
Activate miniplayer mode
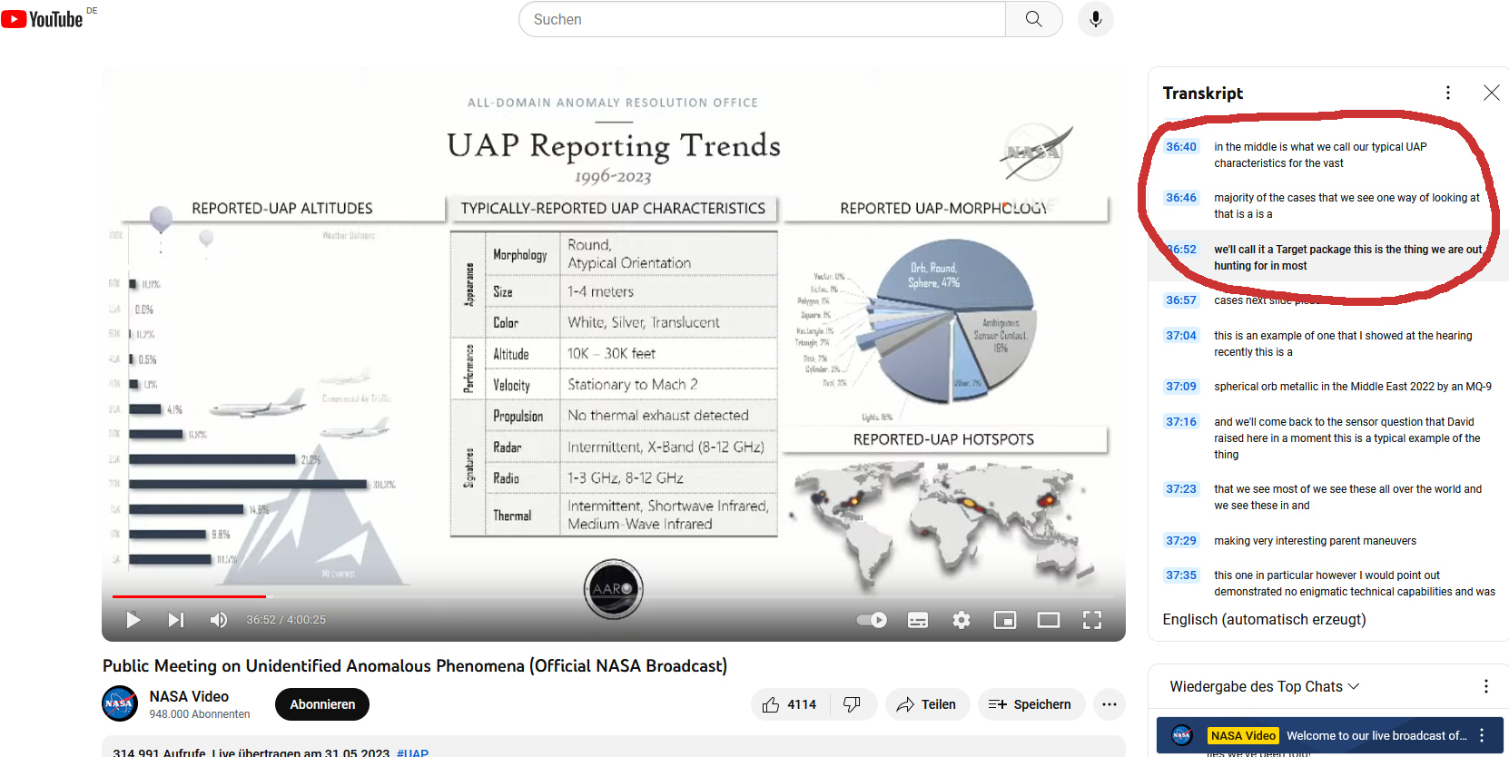click(1005, 620)
